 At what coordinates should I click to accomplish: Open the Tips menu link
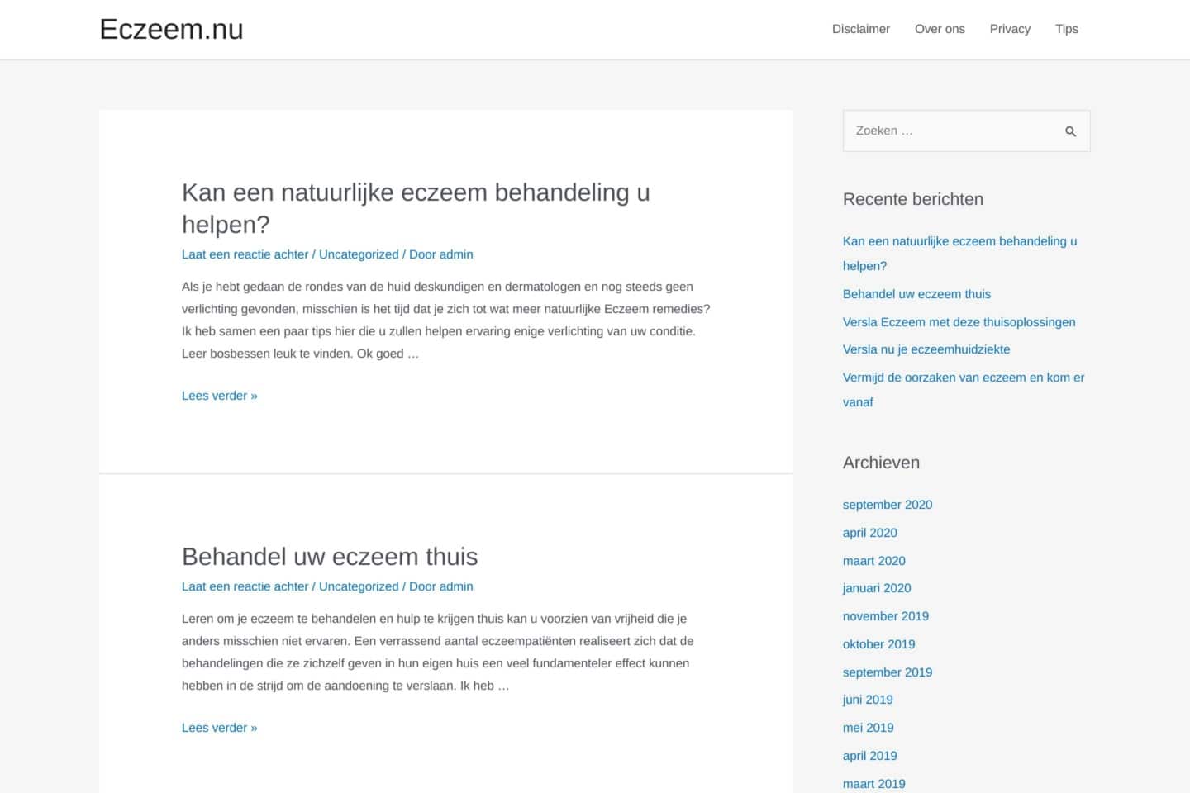pos(1066,29)
